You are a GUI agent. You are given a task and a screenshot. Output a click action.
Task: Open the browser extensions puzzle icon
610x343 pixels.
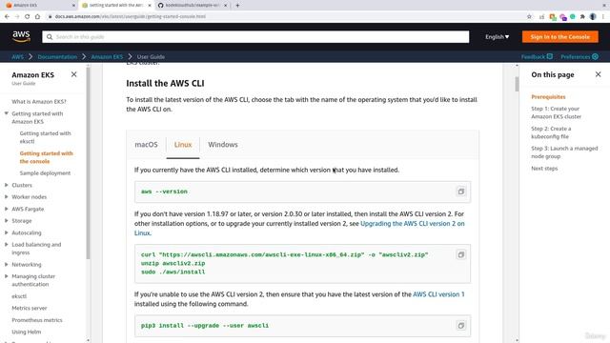click(x=582, y=16)
